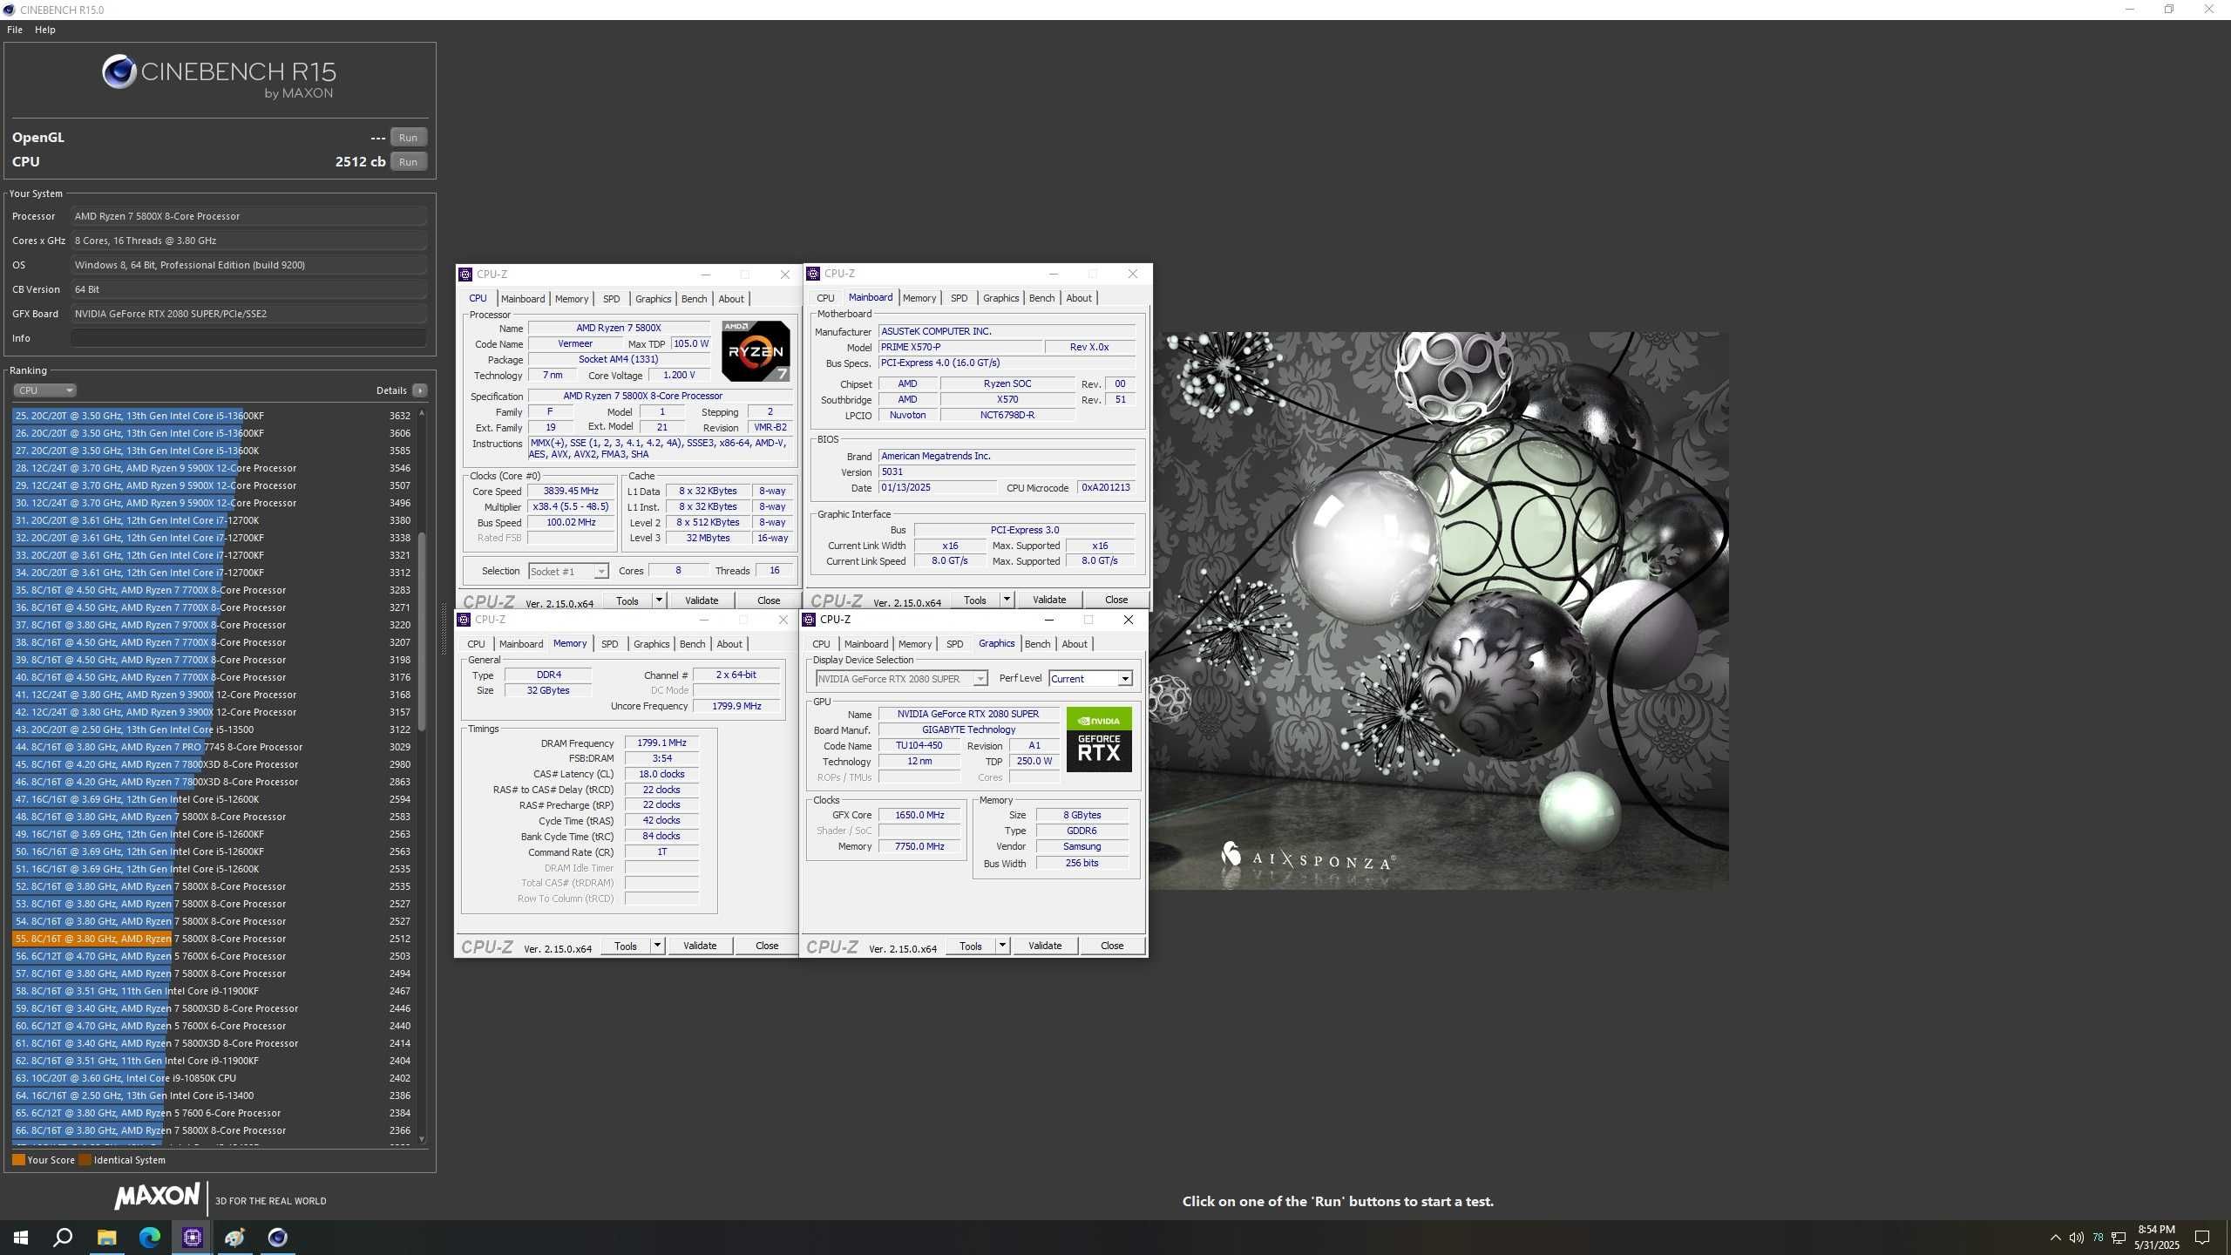The height and width of the screenshot is (1255, 2231).
Task: Click DRAM Frequency 1799.1 MHz value
Action: pos(661,743)
